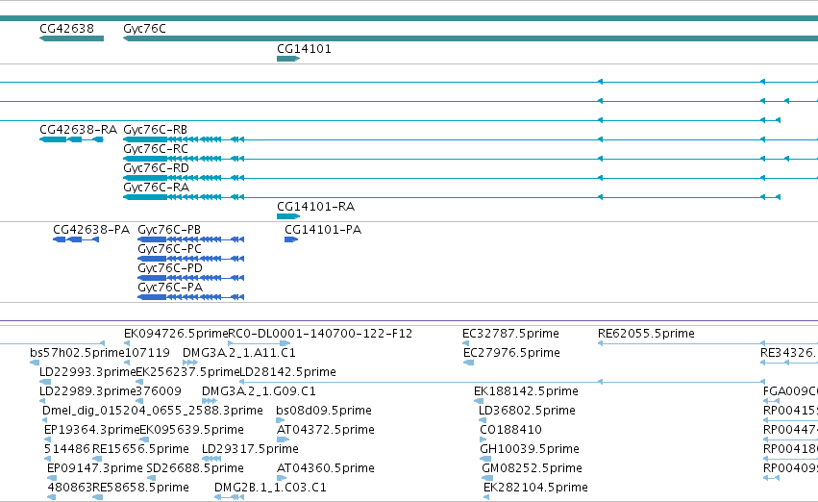
Task: Select EST DMG3A.2_1.G09.C1
Action: 259,391
